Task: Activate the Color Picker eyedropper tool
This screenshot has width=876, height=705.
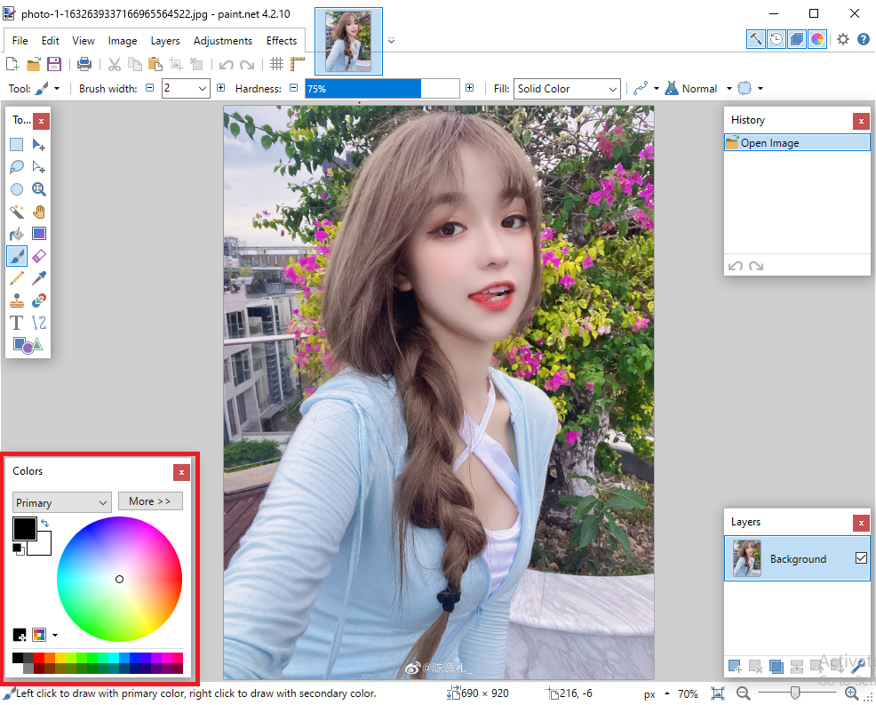Action: 39,278
